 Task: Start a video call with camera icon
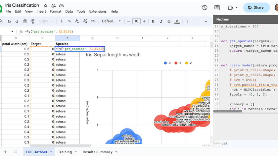tap(230, 8)
